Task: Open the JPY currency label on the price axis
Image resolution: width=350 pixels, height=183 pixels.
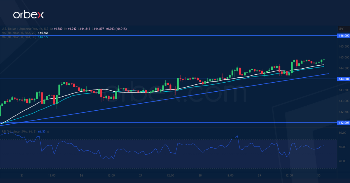Action: coord(341,29)
